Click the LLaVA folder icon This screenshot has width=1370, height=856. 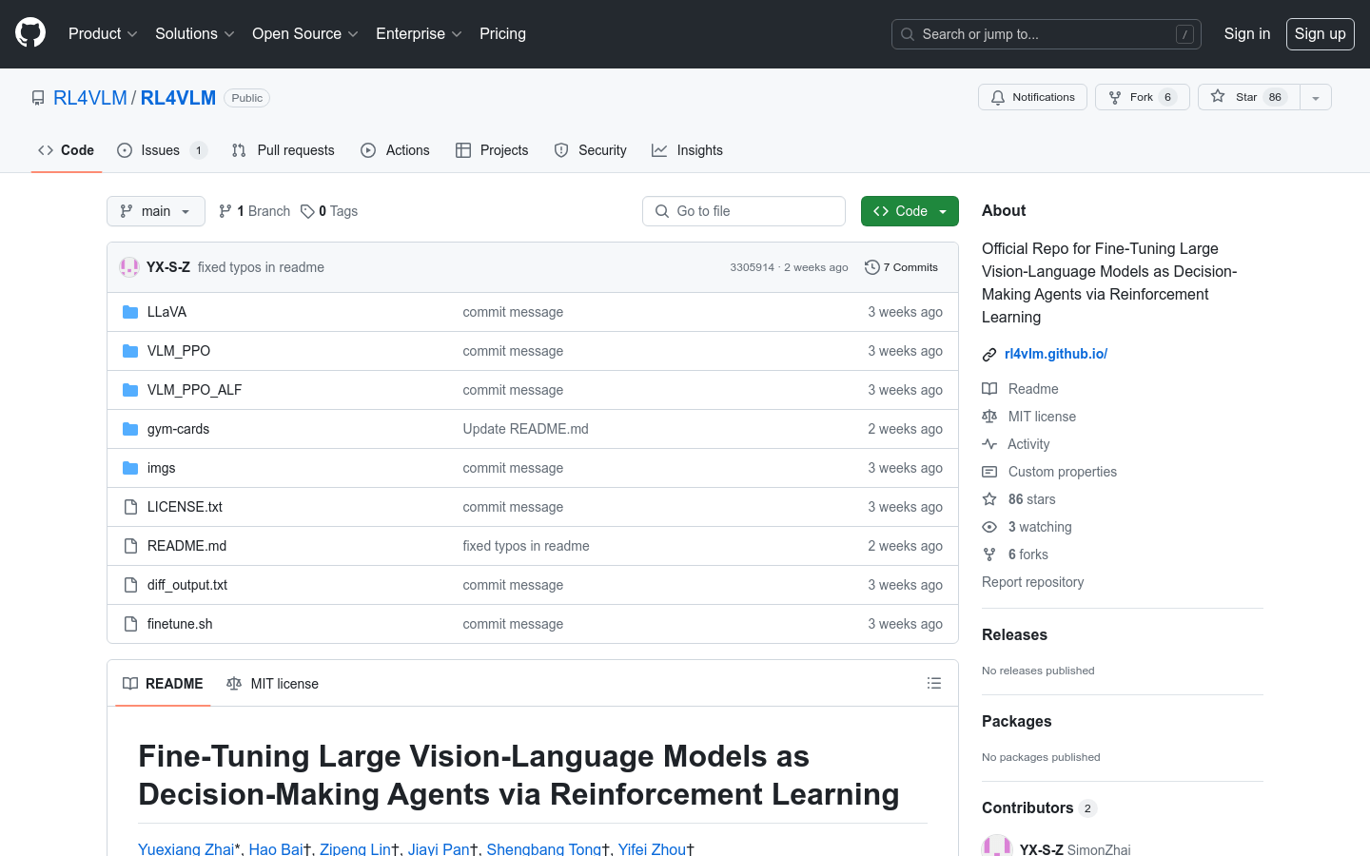[130, 312]
